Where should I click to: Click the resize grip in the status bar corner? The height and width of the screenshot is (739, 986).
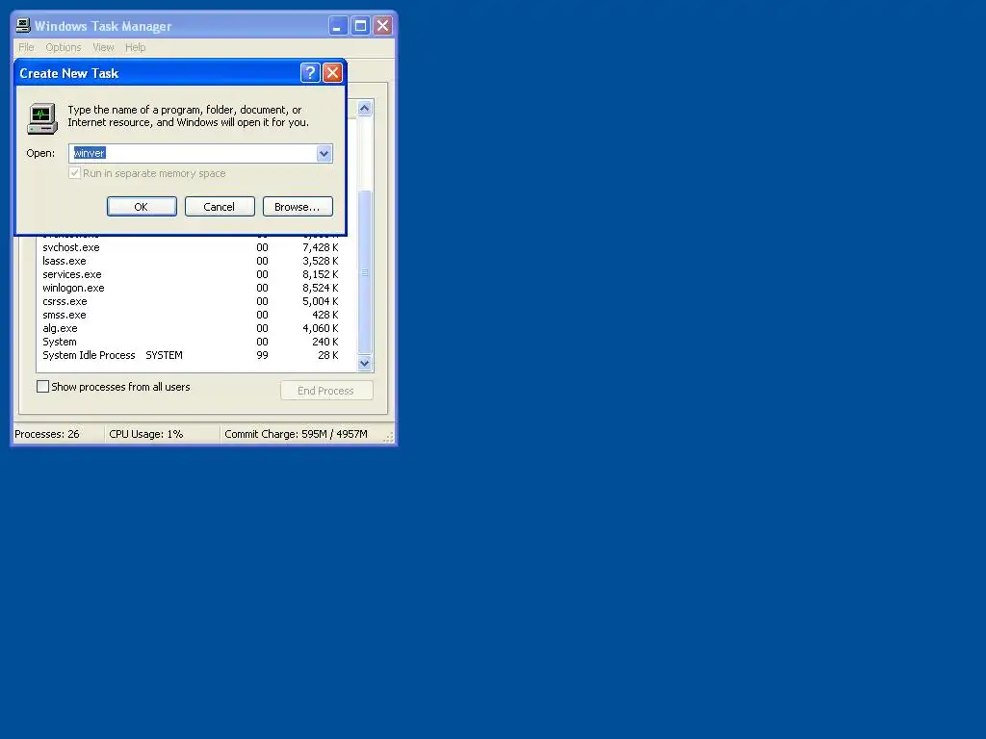coord(389,437)
